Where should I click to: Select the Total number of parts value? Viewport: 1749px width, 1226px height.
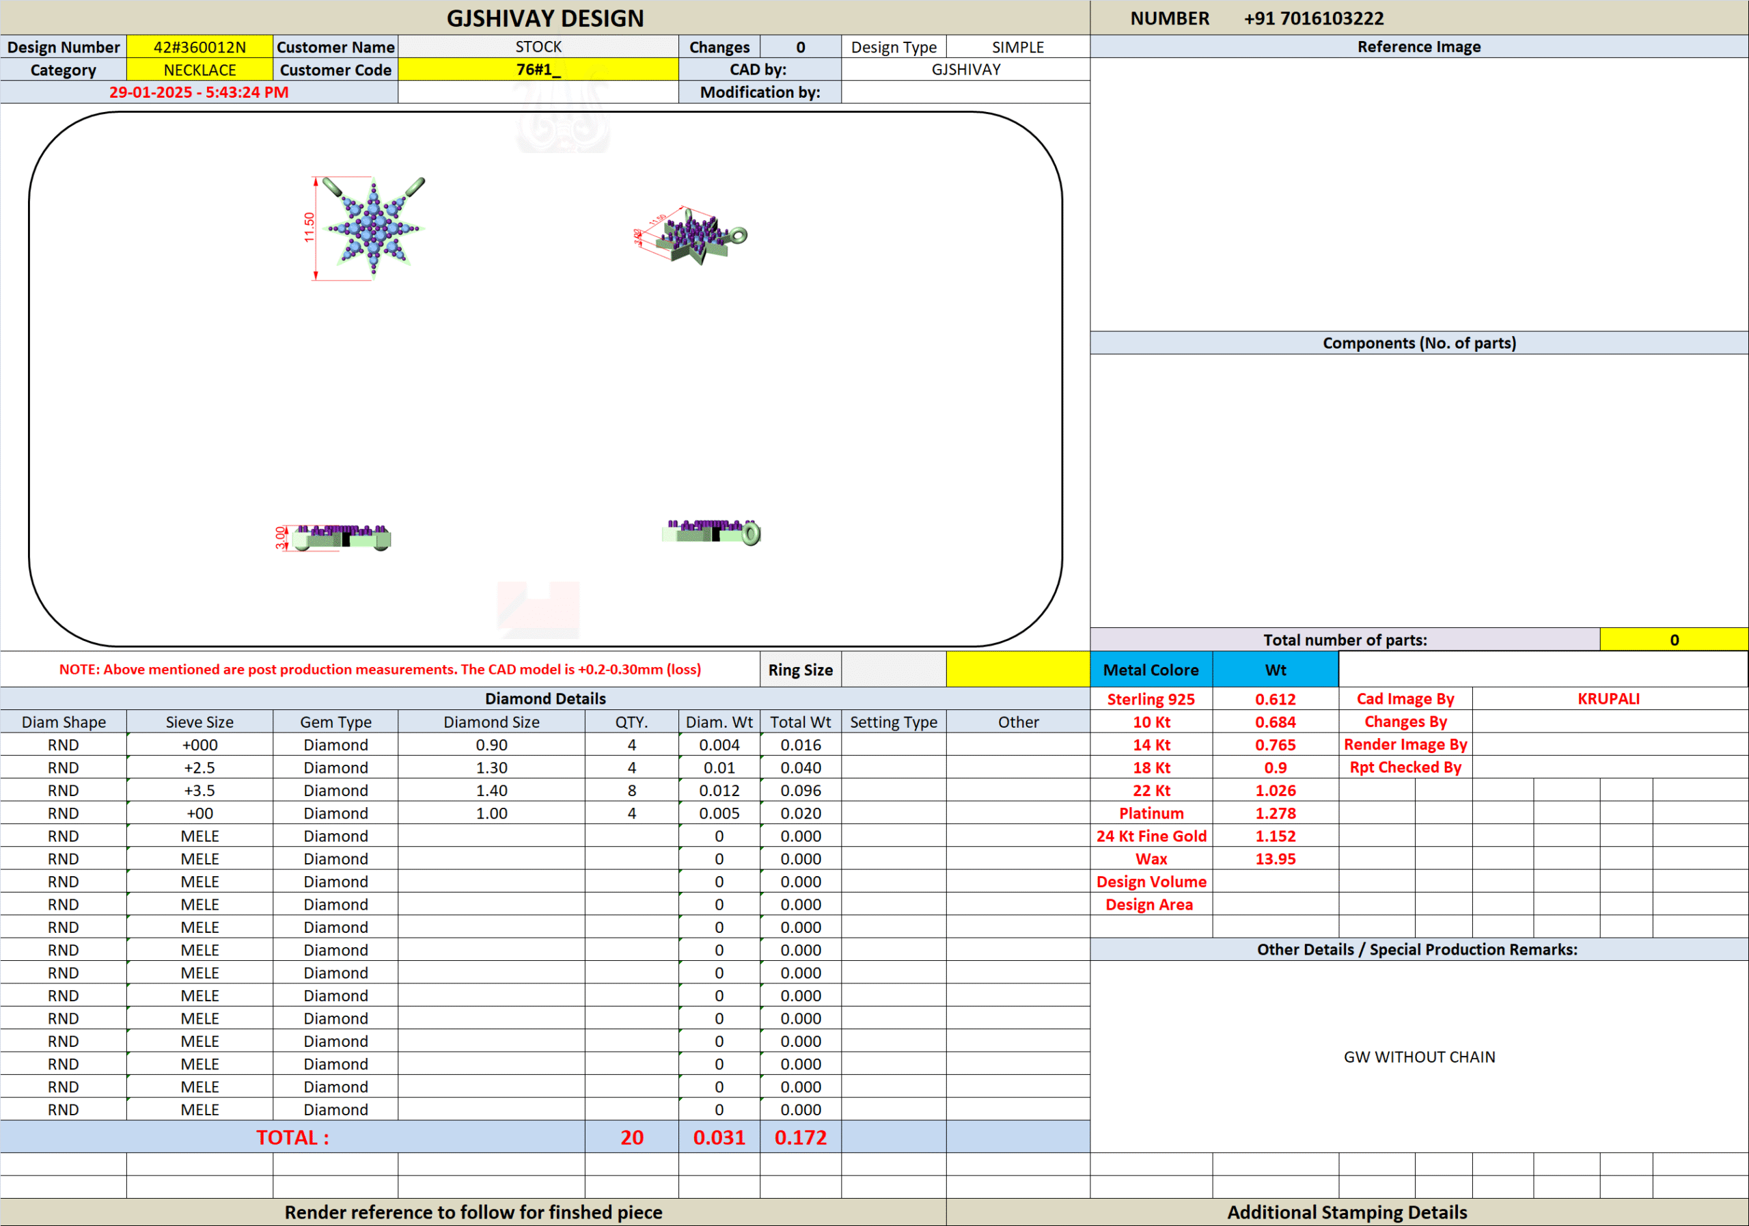1673,640
